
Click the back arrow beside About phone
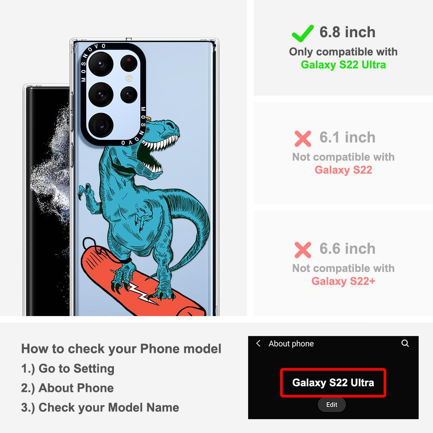pyautogui.click(x=259, y=343)
